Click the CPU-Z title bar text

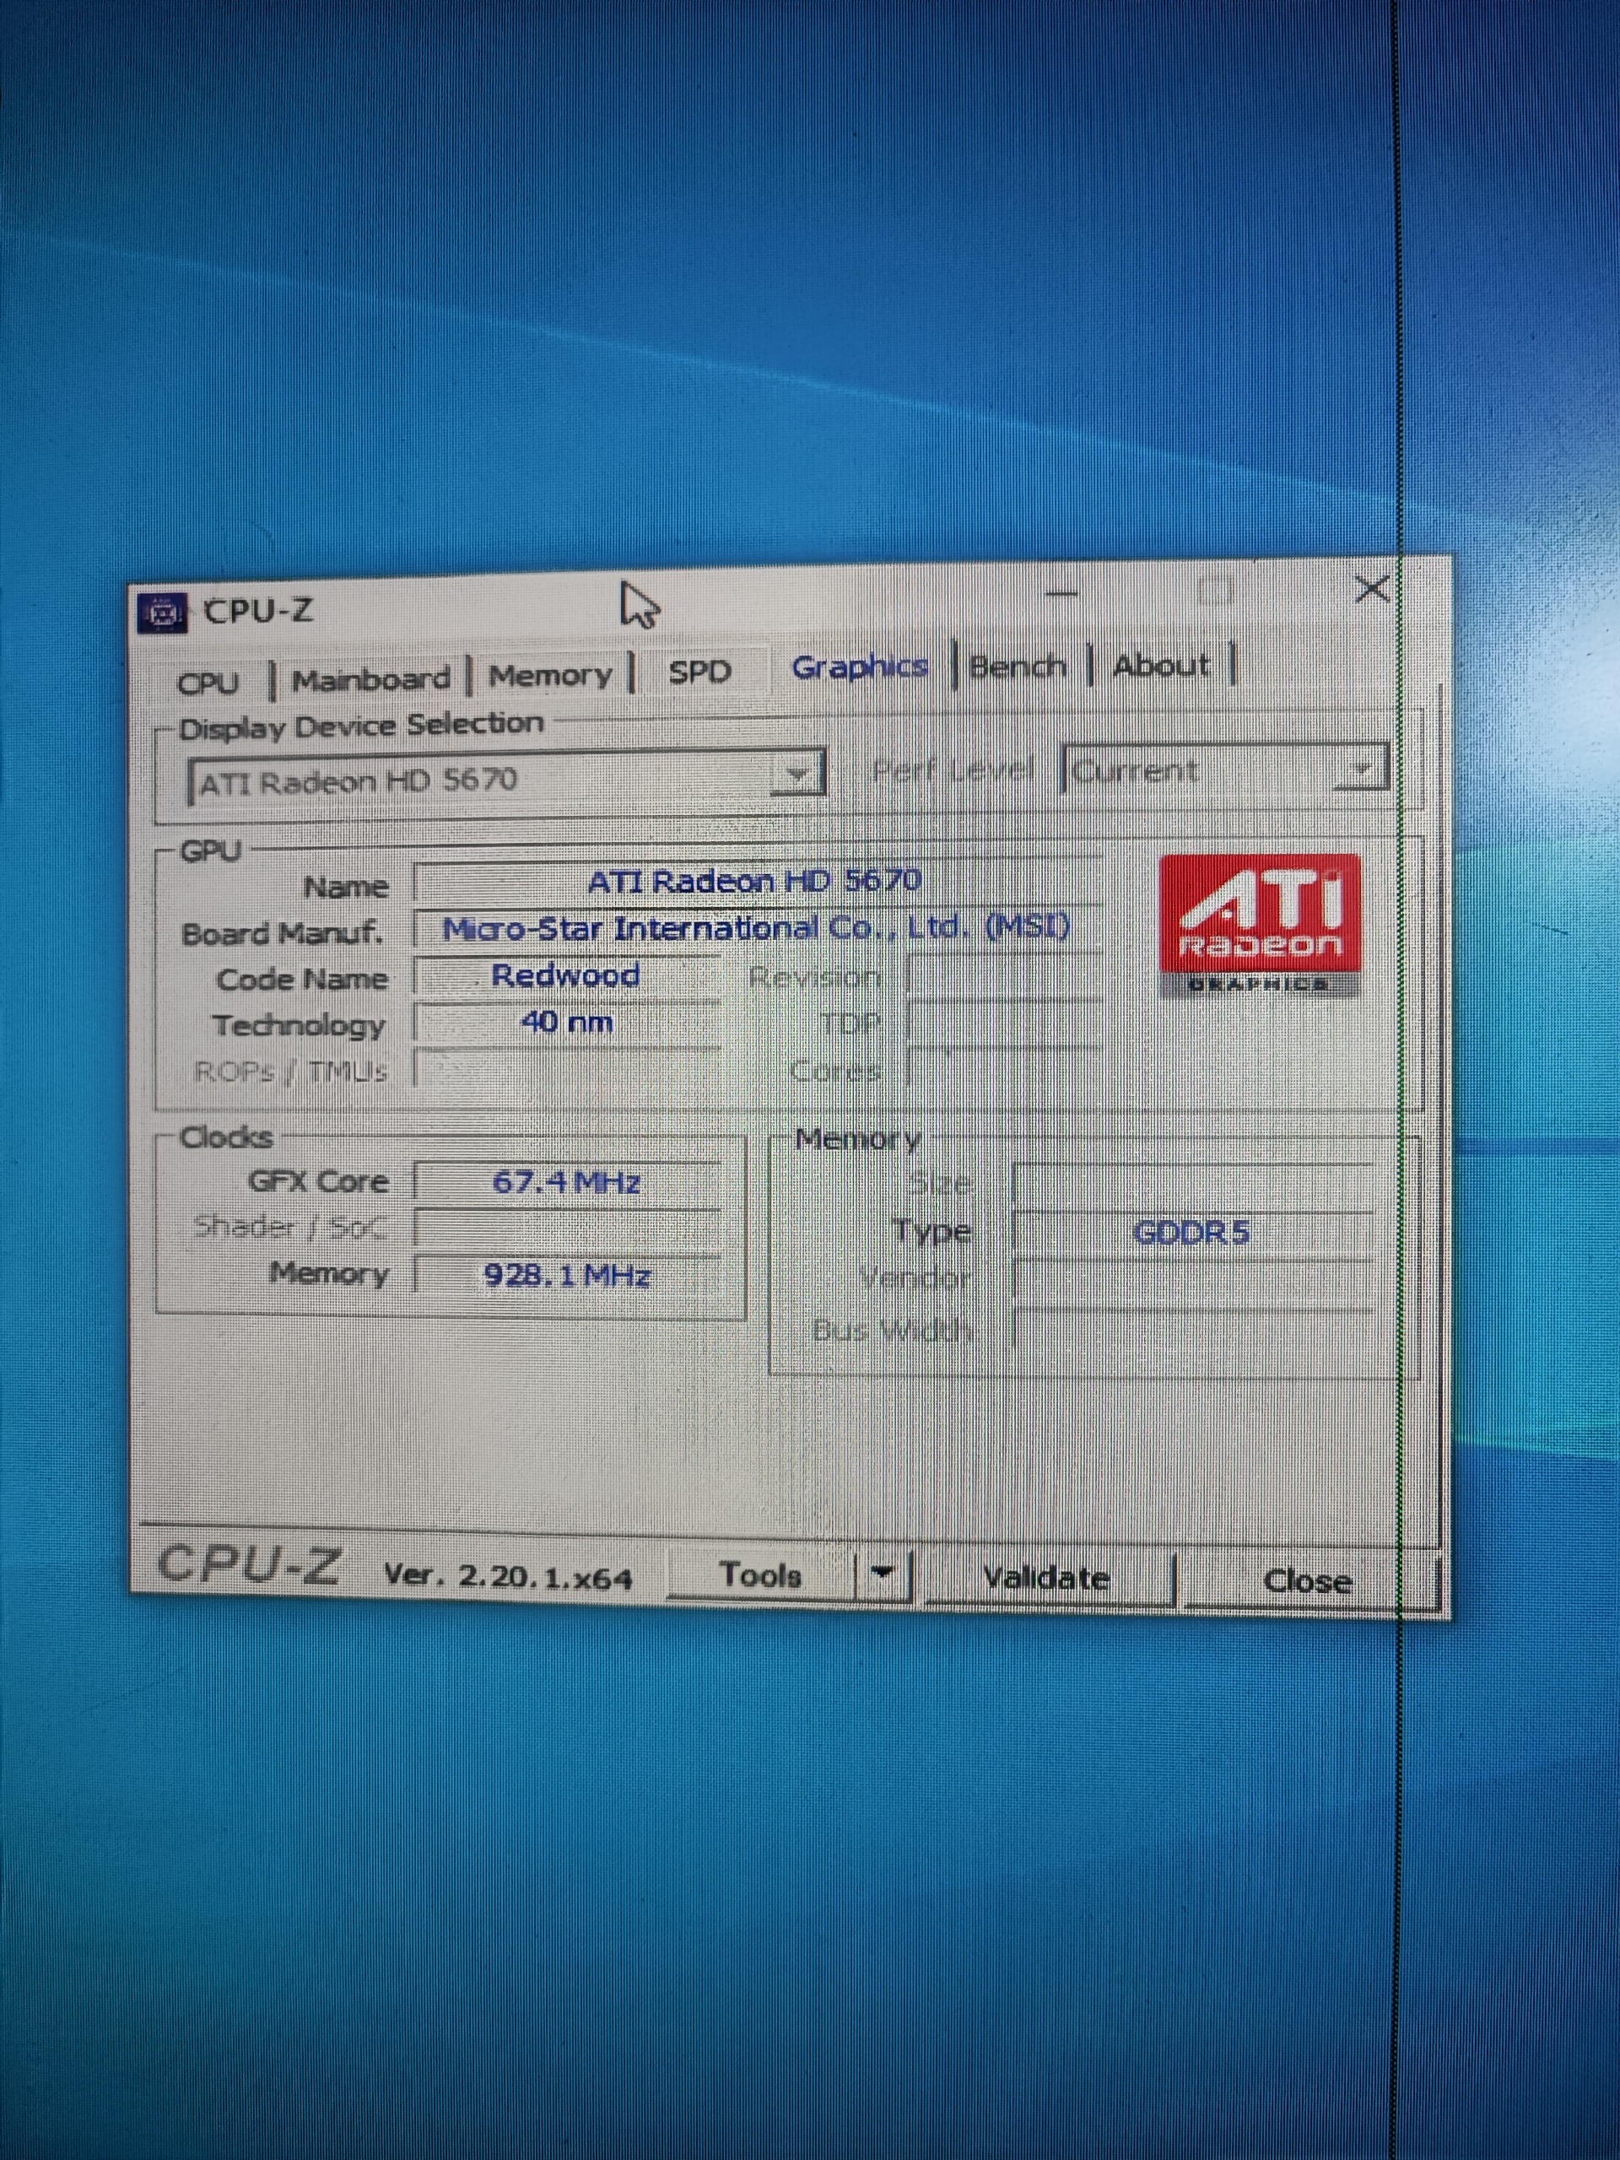[x=260, y=611]
